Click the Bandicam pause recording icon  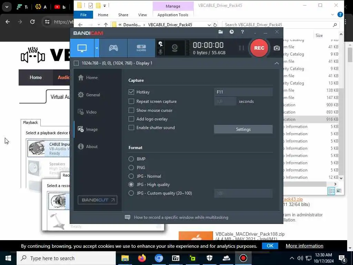241,48
